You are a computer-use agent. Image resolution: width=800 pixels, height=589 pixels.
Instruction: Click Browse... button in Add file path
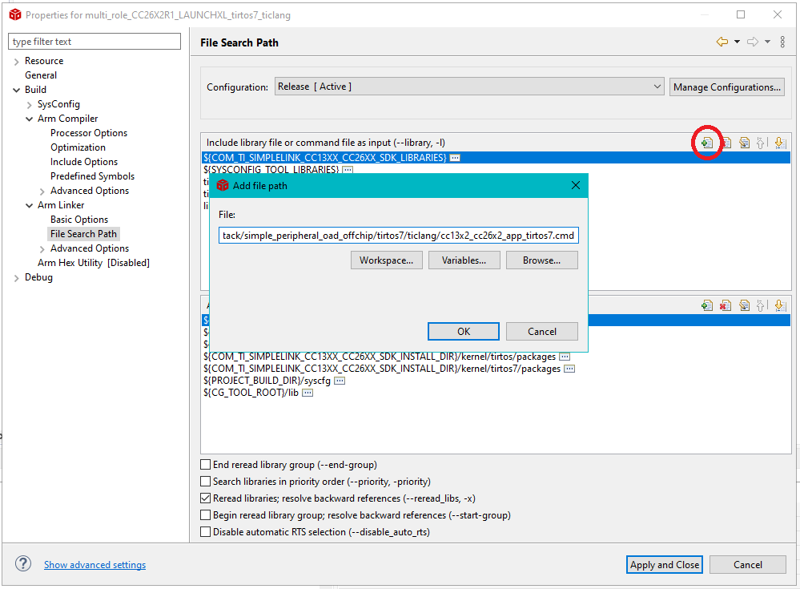541,260
